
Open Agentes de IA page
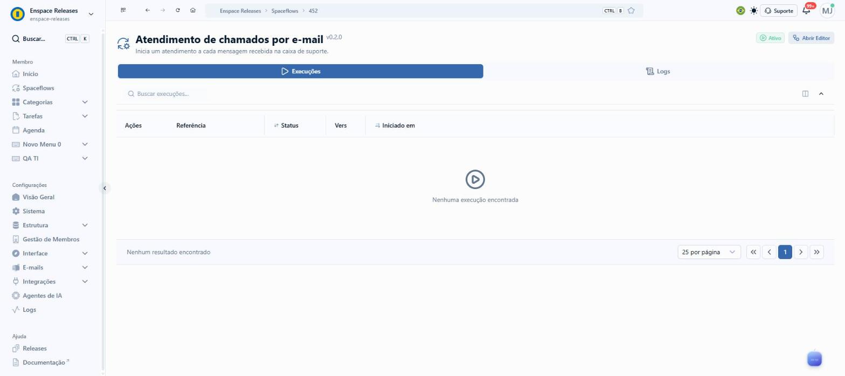(42, 296)
